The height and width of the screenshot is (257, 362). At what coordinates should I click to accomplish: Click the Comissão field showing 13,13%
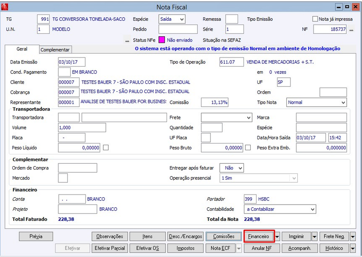pyautogui.click(x=214, y=102)
